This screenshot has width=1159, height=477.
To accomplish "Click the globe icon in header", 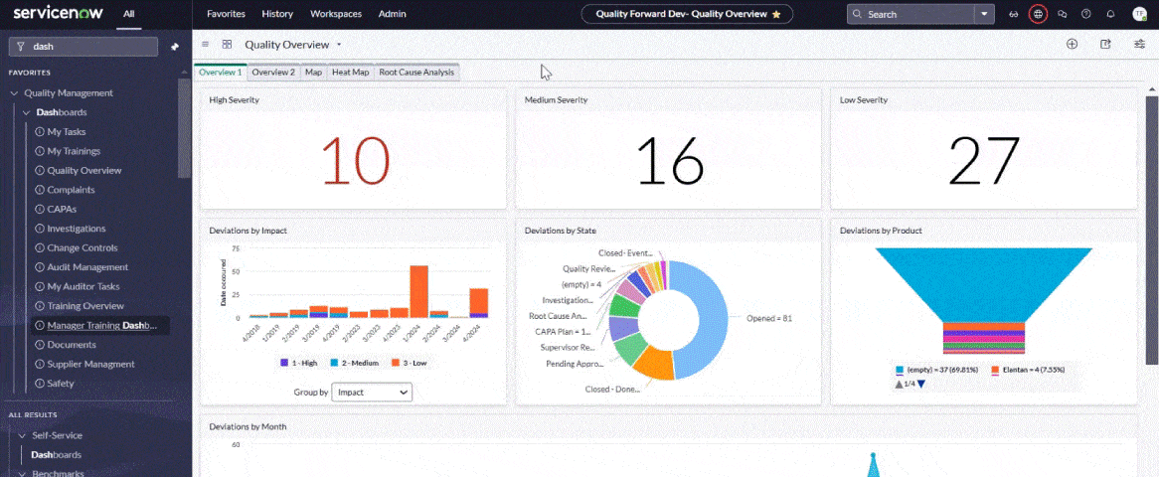I will click(1038, 14).
